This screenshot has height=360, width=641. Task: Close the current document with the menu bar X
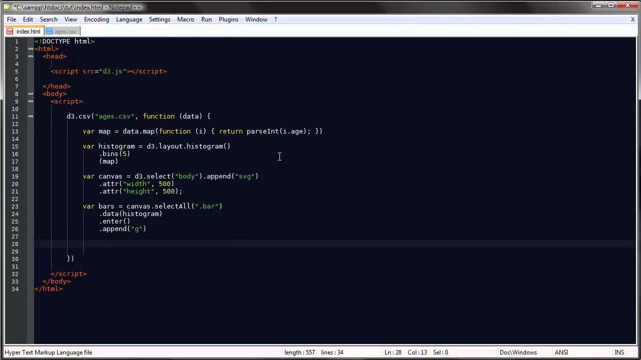point(632,19)
